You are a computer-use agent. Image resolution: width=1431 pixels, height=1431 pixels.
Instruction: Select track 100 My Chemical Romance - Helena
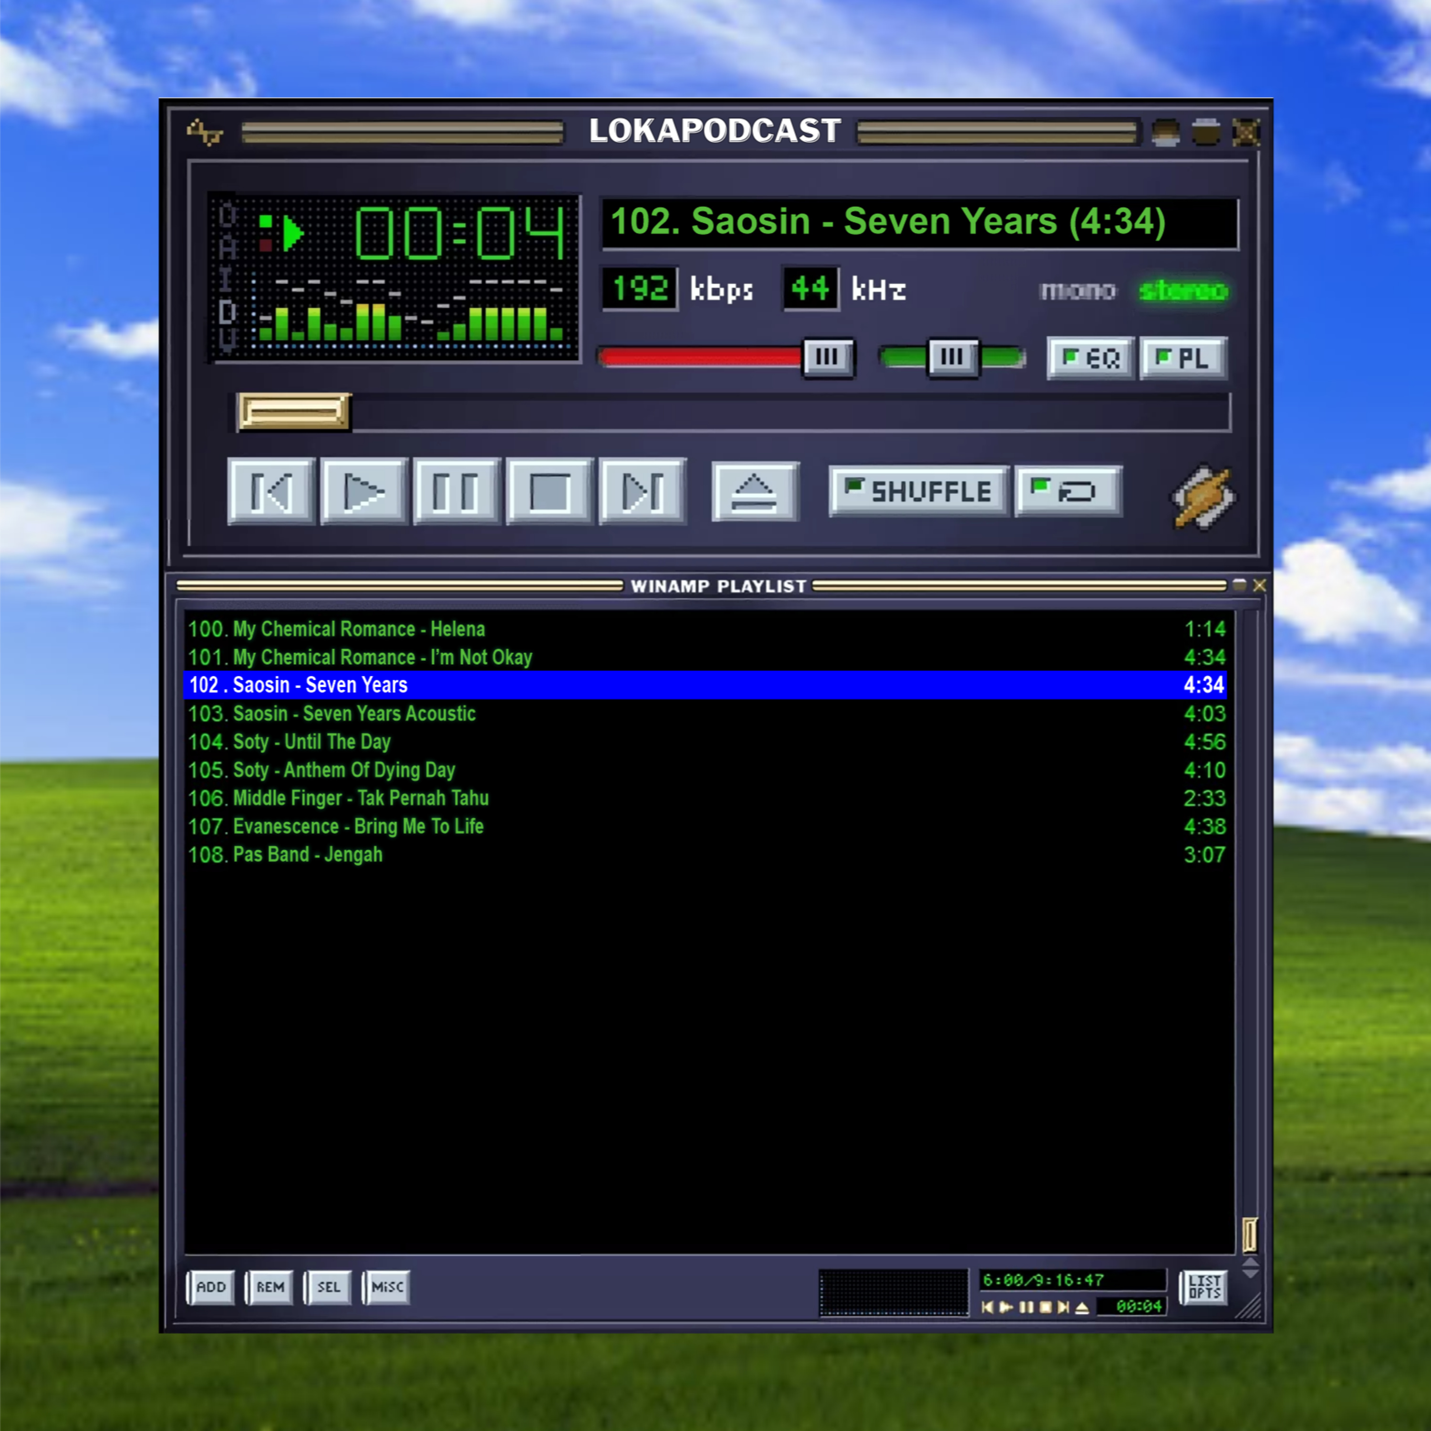pyautogui.click(x=706, y=629)
